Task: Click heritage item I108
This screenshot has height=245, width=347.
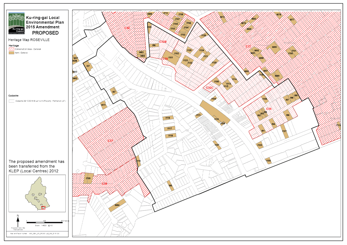Action: 216,81
